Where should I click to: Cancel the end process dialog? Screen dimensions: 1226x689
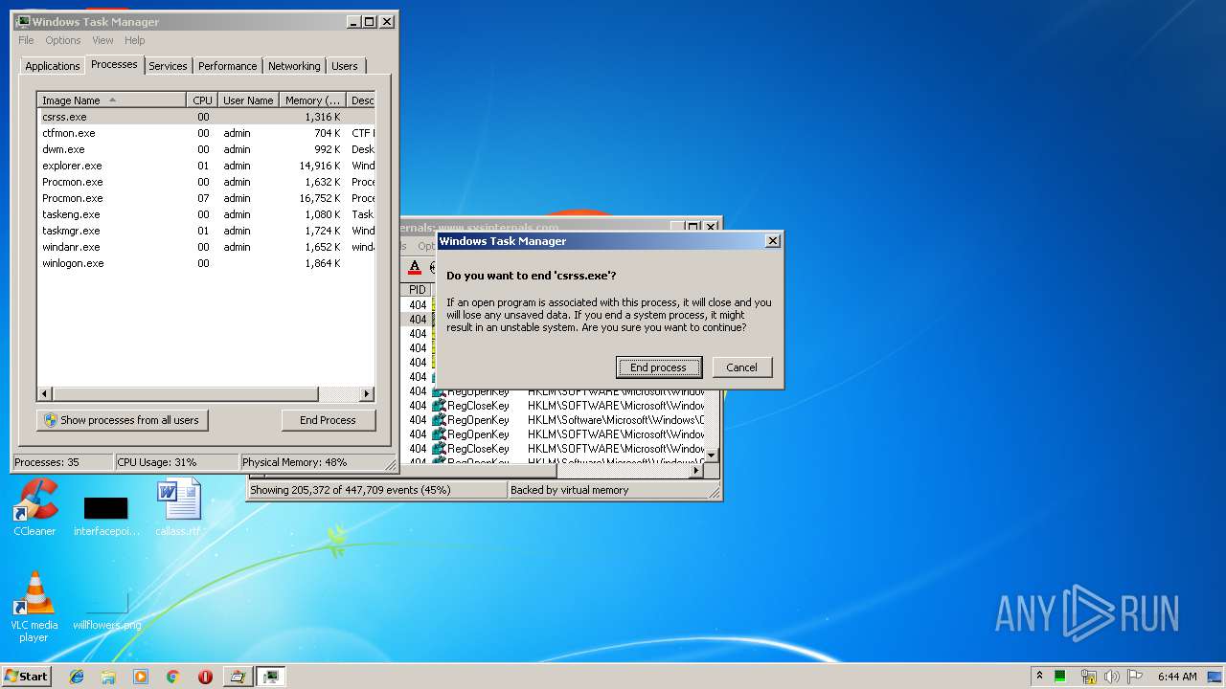[741, 367]
